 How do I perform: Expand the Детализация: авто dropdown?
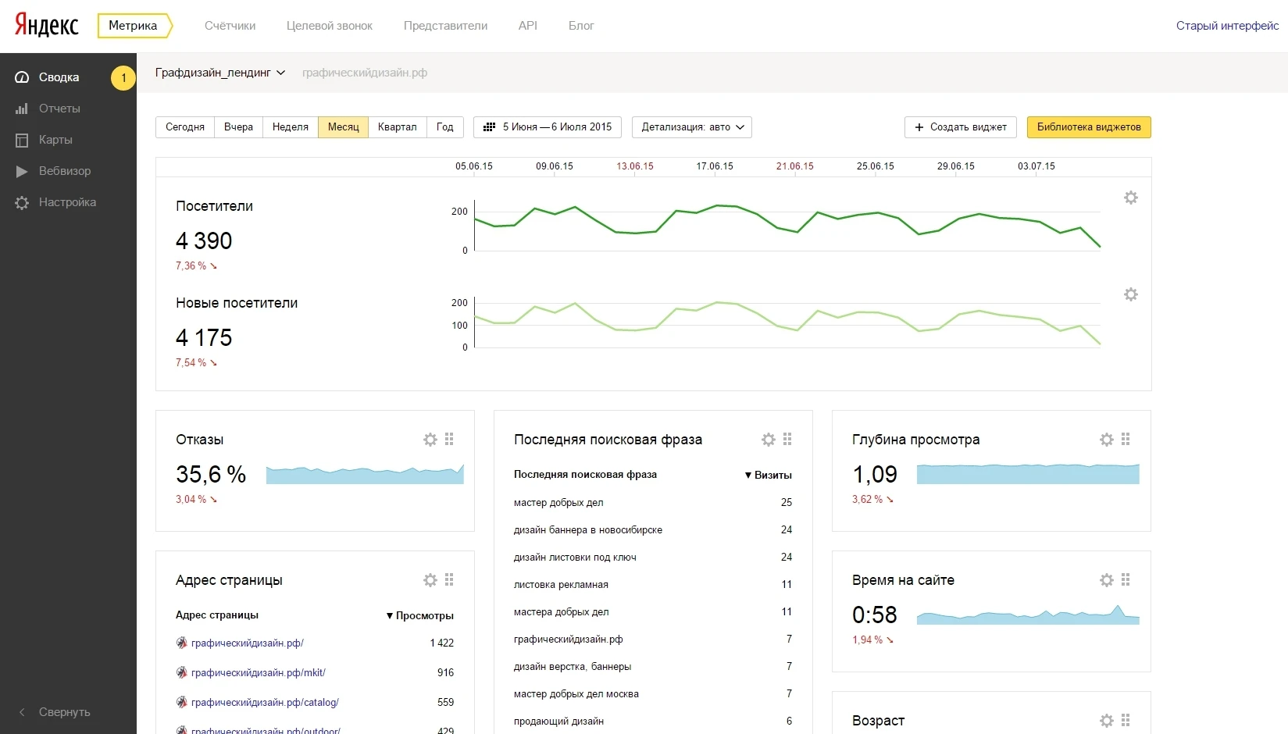[692, 127]
